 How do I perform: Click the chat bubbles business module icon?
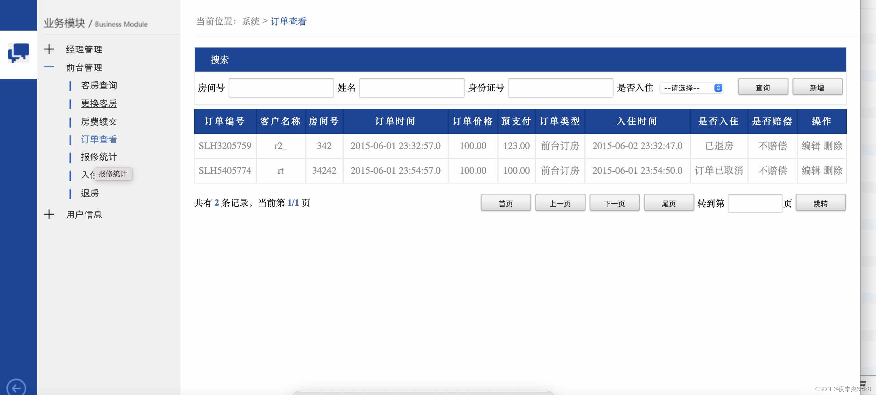tap(18, 53)
